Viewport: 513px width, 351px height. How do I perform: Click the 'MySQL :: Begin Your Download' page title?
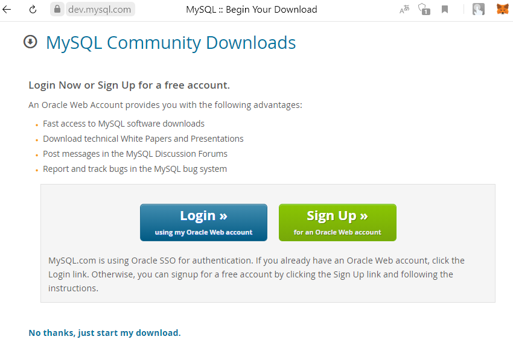(x=251, y=10)
